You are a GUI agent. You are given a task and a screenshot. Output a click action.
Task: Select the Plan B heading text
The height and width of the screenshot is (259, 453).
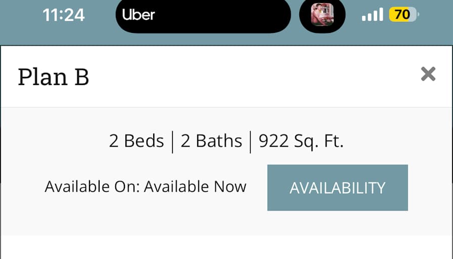pyautogui.click(x=54, y=77)
